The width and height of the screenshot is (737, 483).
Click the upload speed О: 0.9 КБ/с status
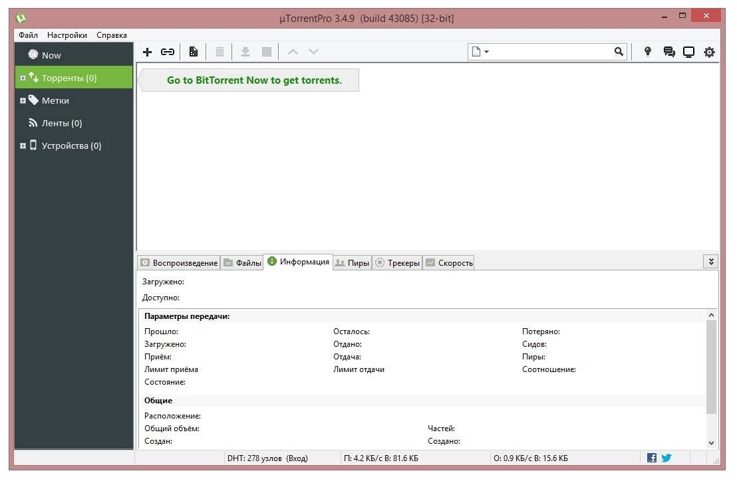pos(531,458)
